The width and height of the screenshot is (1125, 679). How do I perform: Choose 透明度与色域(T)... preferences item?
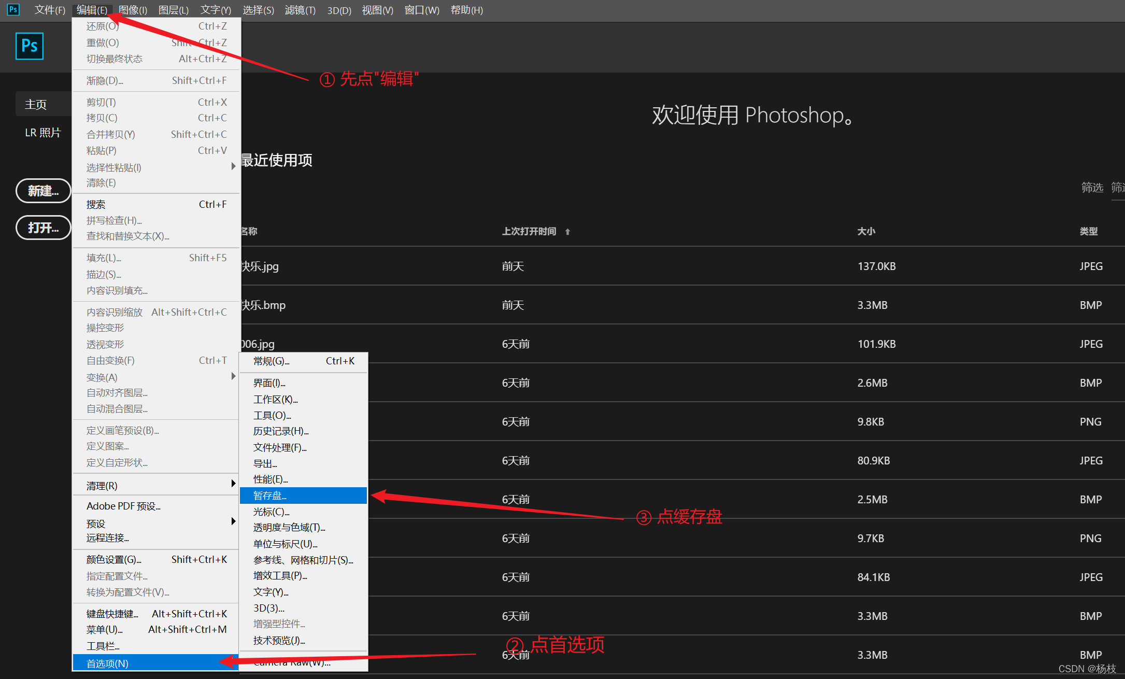coord(303,528)
